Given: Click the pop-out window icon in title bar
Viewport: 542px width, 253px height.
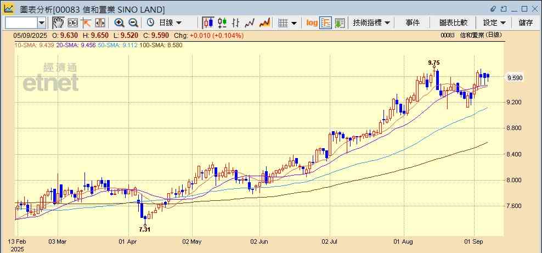Looking at the screenshot, I should (x=504, y=9).
